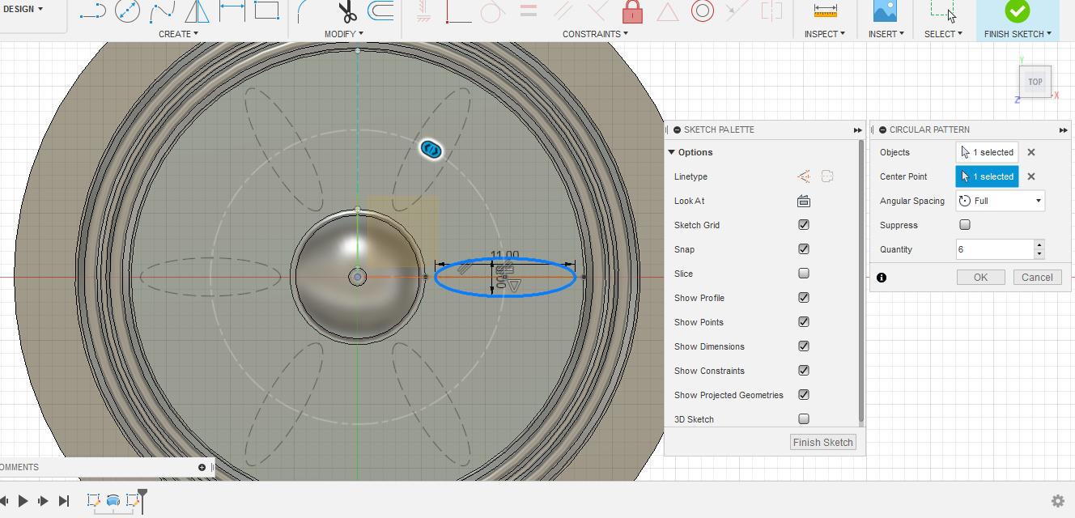This screenshot has height=518, width=1075.
Task: Open the SELECT menu
Action: coord(942,33)
